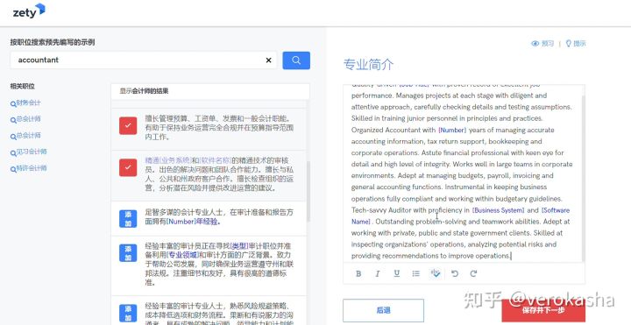631x325 pixels.
Task: Go back with the 后退 button
Action: (383, 310)
